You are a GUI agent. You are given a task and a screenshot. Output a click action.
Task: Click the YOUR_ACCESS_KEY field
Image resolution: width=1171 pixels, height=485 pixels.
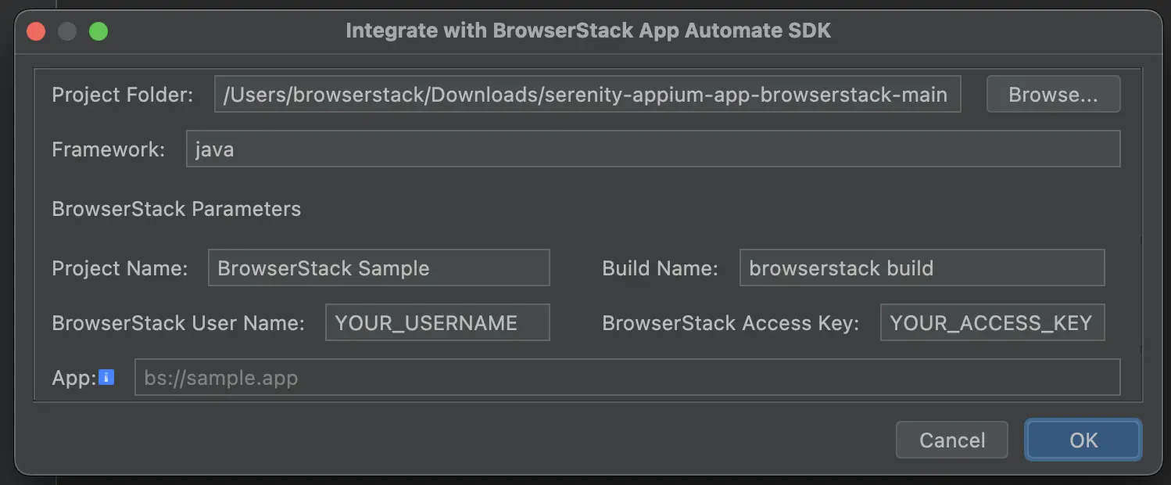[x=991, y=323]
